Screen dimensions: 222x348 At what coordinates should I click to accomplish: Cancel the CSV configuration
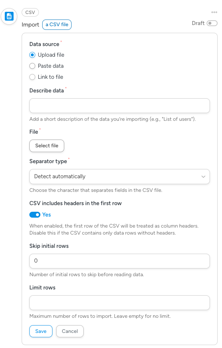coord(70,331)
